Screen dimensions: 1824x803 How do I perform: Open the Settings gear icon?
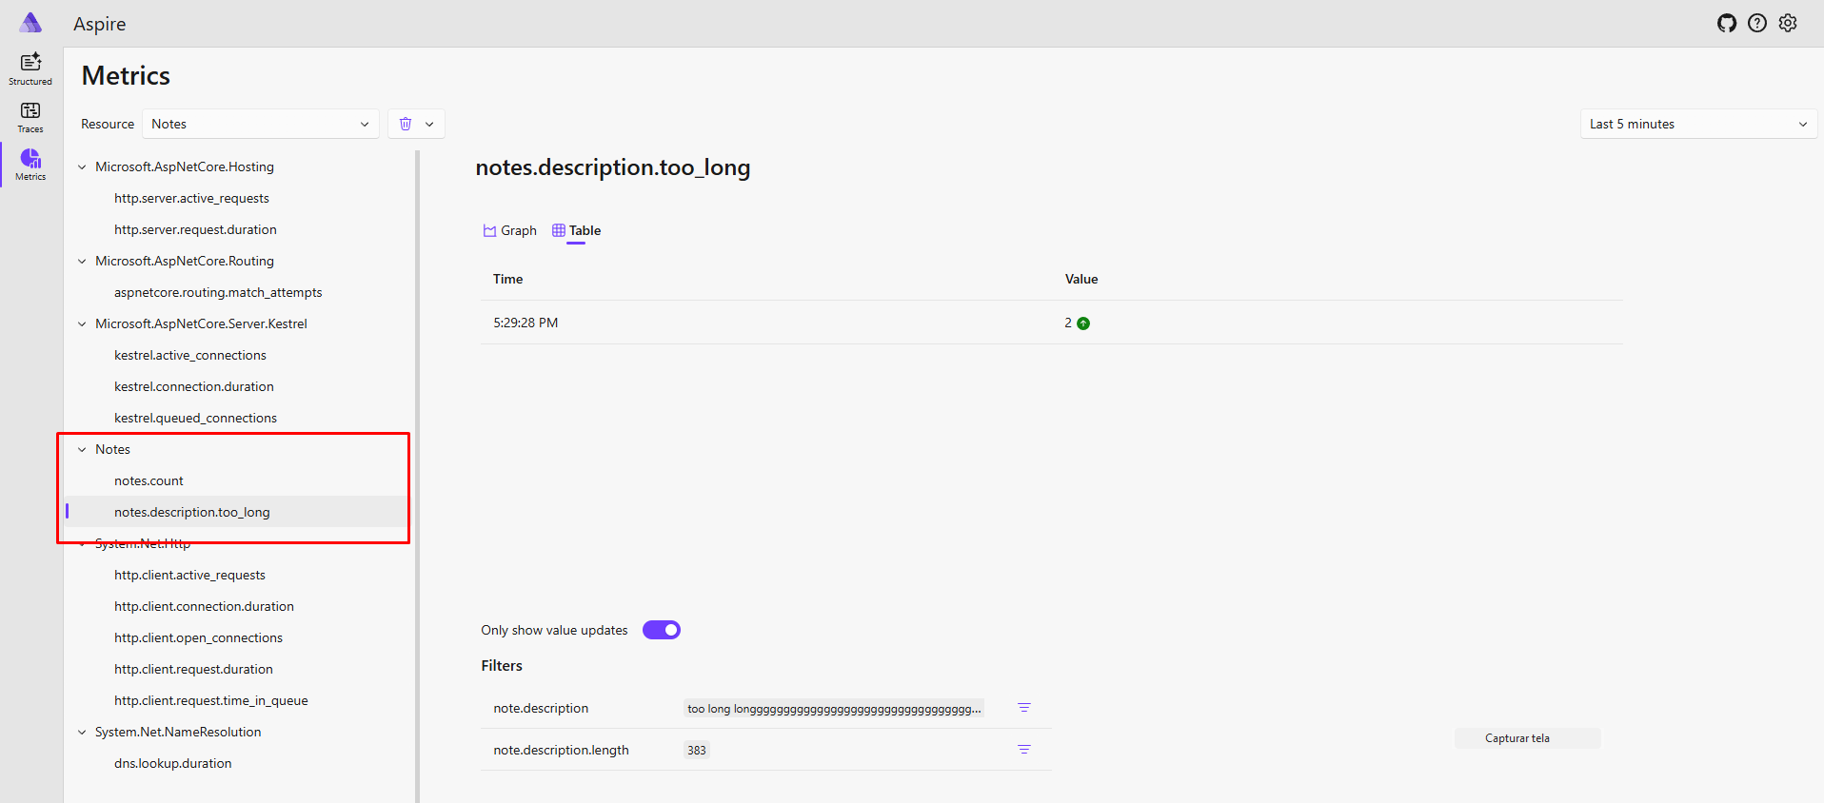coord(1788,24)
